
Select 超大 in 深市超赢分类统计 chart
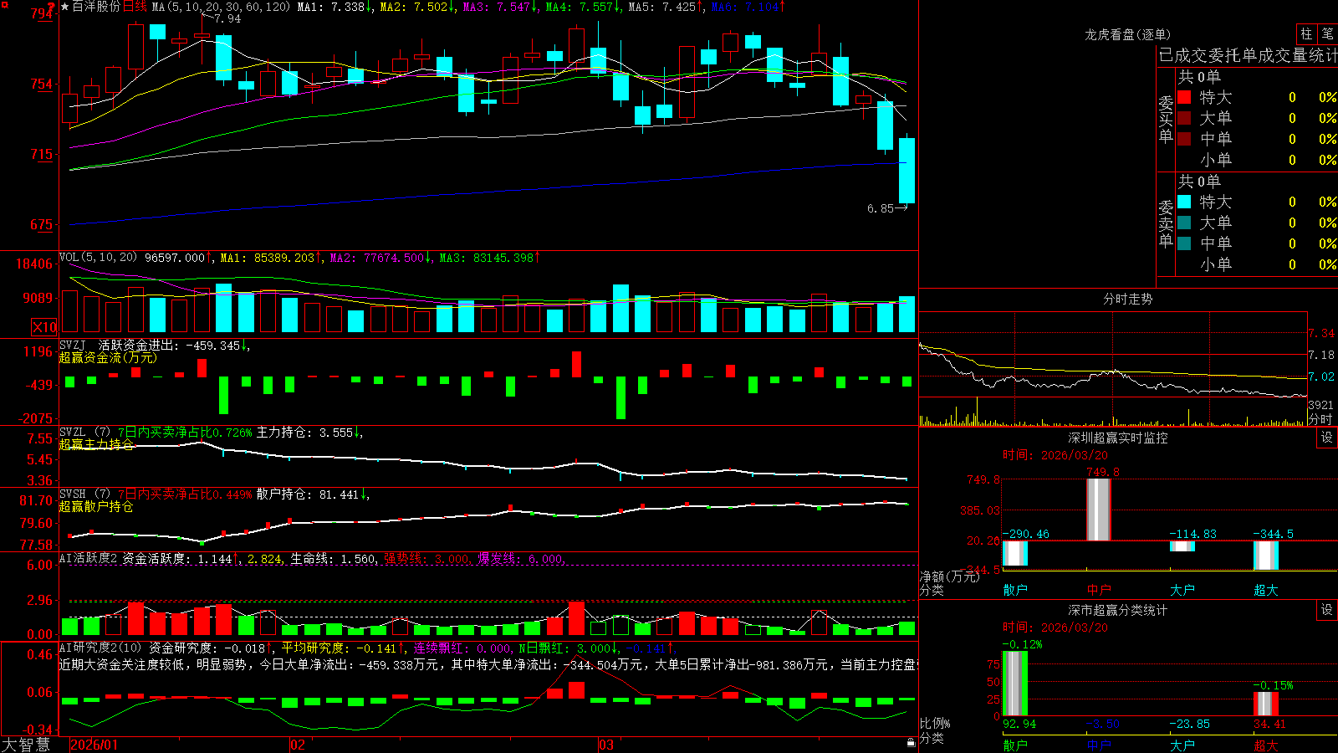[1266, 745]
